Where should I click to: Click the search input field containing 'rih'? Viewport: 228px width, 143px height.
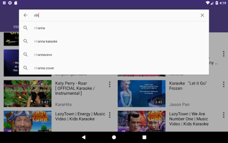114,15
